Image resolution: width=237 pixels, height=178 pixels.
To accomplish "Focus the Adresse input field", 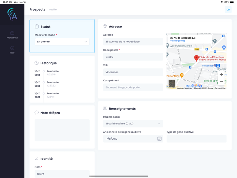I will pyautogui.click(x=133, y=42).
